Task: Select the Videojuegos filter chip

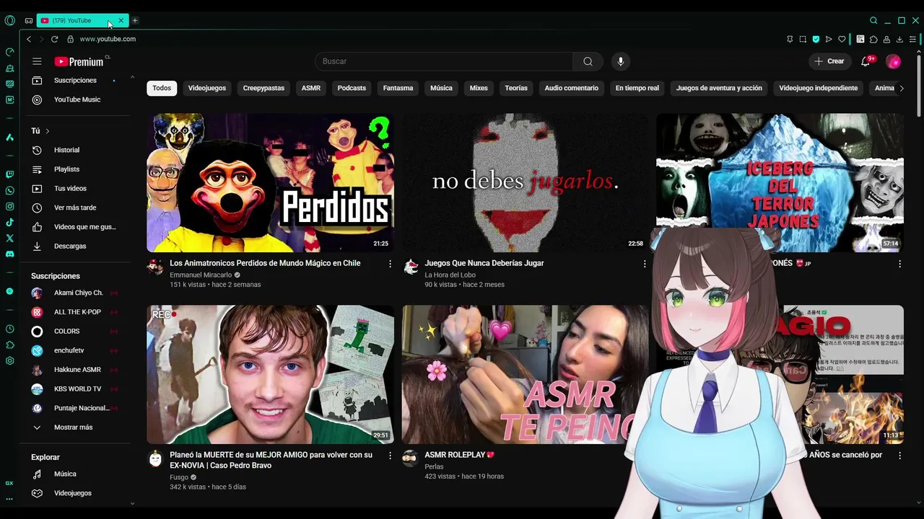Action: tap(207, 88)
